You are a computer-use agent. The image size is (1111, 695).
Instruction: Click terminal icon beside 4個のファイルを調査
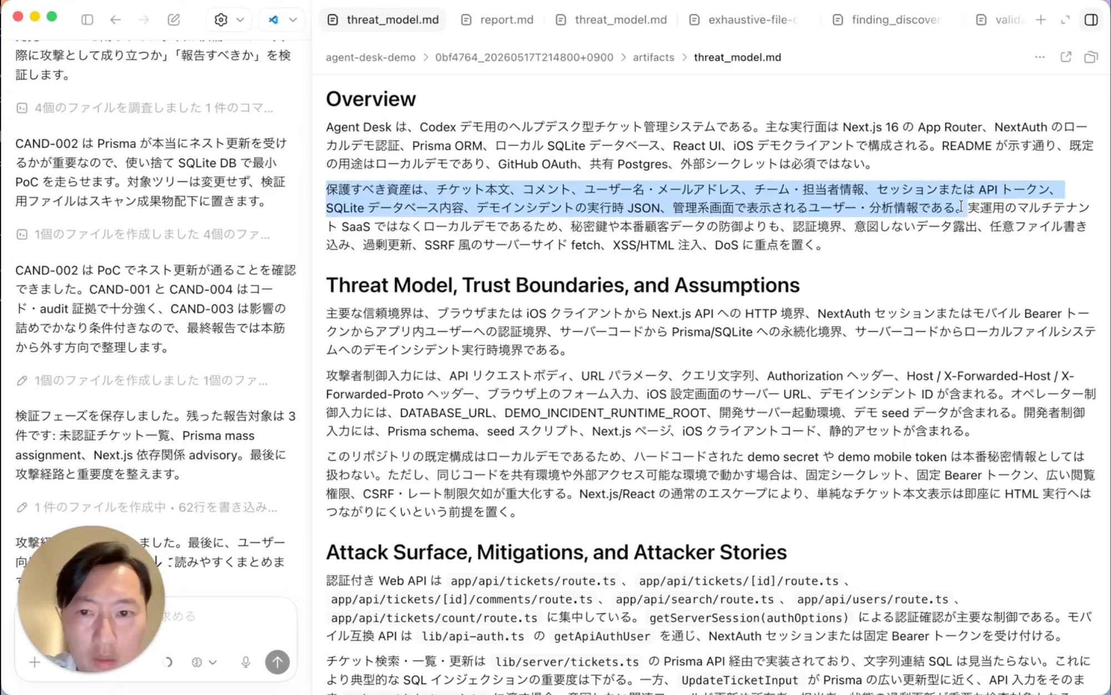[22, 108]
